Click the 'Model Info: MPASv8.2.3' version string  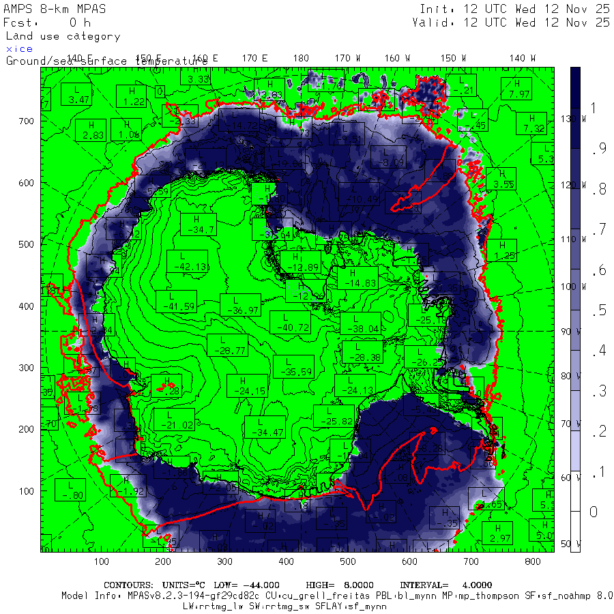(160, 596)
